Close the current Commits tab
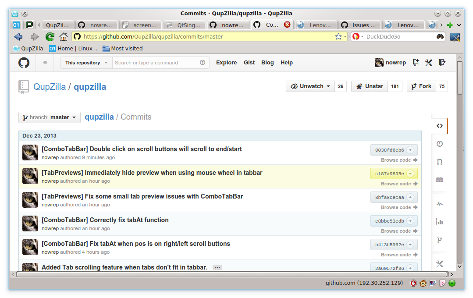 tap(287, 25)
